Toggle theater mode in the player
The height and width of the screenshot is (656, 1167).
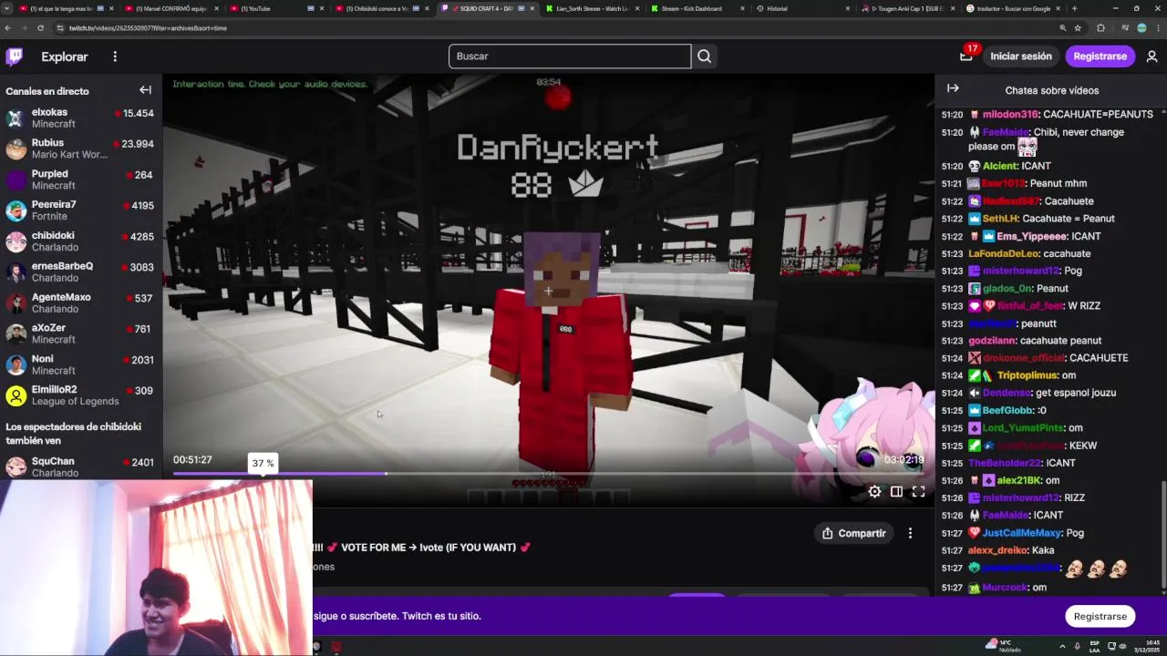point(896,492)
